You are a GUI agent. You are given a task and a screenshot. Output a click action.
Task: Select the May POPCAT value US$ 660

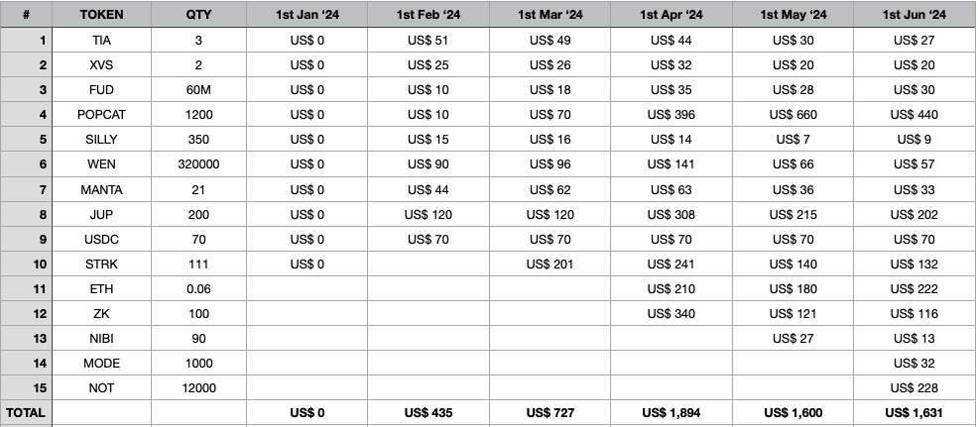(793, 115)
